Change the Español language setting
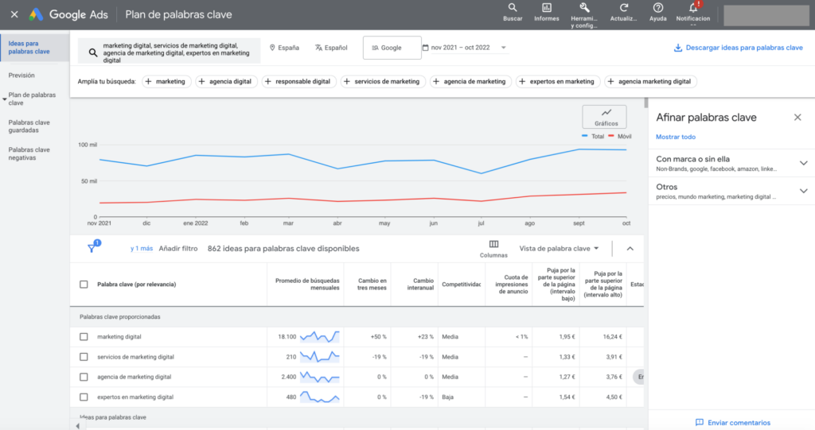This screenshot has width=815, height=430. point(331,48)
